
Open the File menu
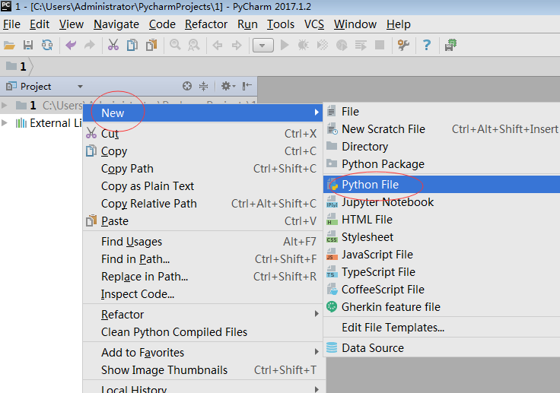[11, 24]
